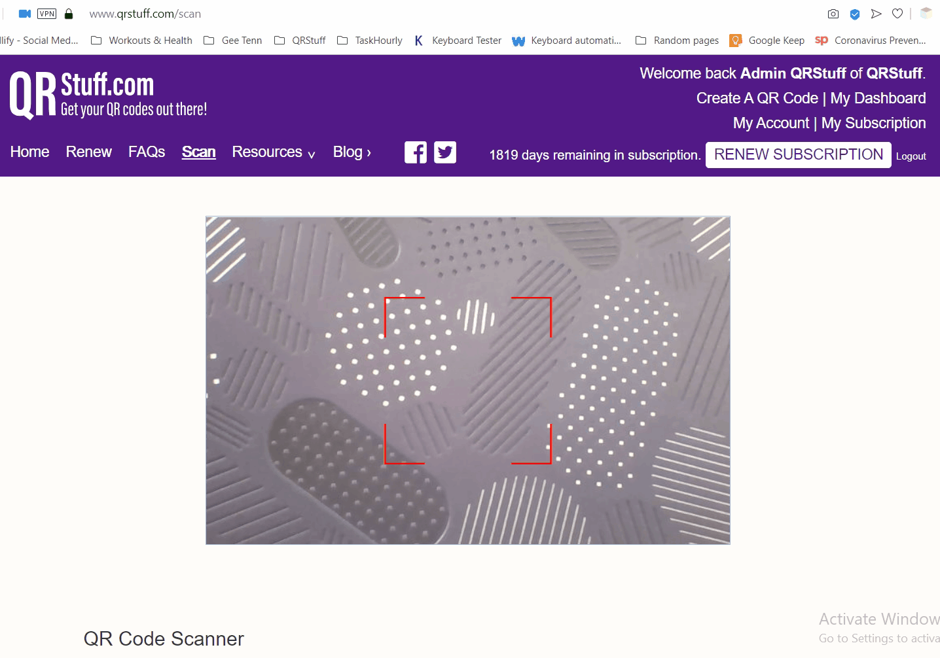This screenshot has height=658, width=940.
Task: Click the QR Code Scanner heading
Action: pos(164,638)
